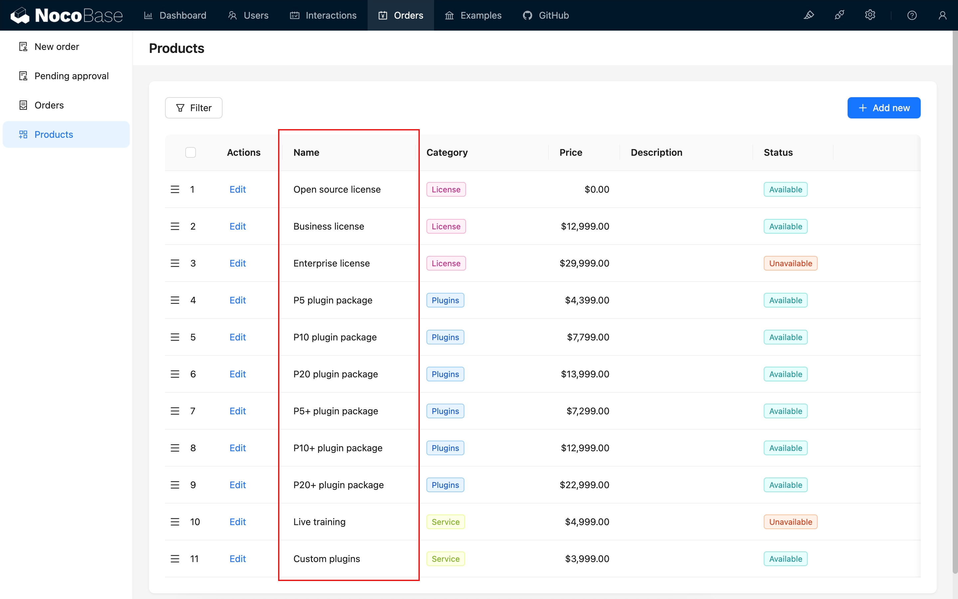958x599 pixels.
Task: Open the settings gear icon
Action: 870,15
